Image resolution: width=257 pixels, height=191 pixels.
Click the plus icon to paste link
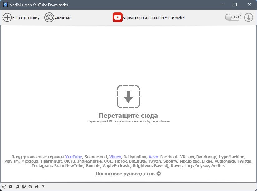tap(7, 17)
